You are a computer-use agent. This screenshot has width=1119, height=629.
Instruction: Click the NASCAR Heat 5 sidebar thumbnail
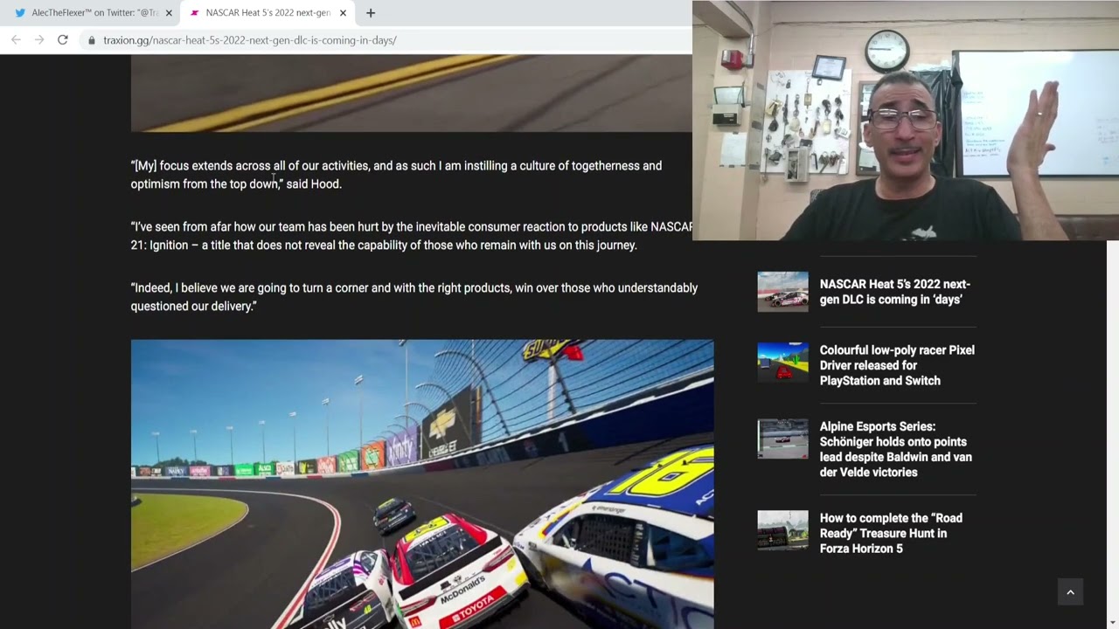tap(782, 292)
